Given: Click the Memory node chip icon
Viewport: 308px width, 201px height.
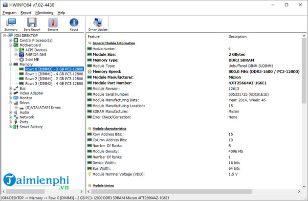Looking at the screenshot, I should 16,64.
